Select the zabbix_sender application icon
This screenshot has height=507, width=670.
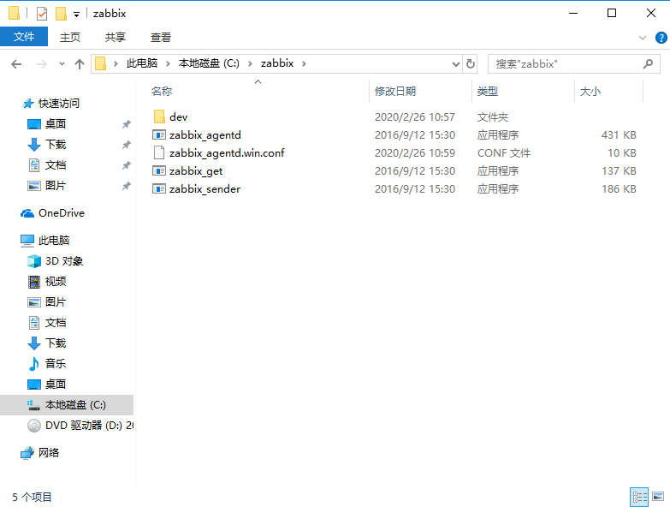point(159,188)
